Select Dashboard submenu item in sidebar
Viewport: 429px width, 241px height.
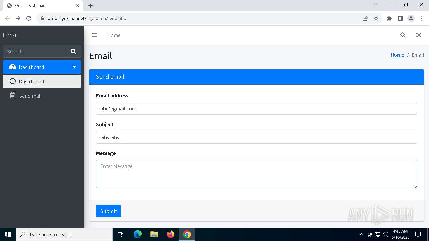tap(42, 81)
